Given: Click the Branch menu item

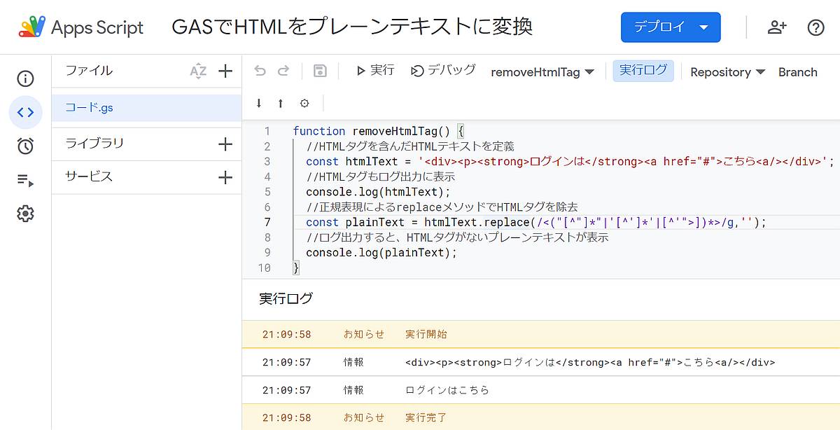Looking at the screenshot, I should [798, 71].
